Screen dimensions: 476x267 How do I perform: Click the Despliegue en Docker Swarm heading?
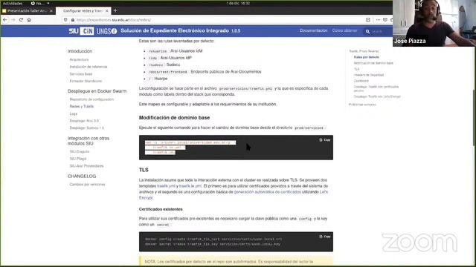click(97, 91)
